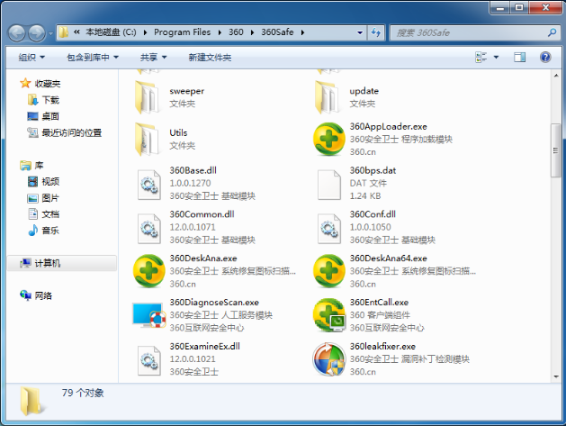Select the 360DeskAna64.exe icon

[x=328, y=270]
